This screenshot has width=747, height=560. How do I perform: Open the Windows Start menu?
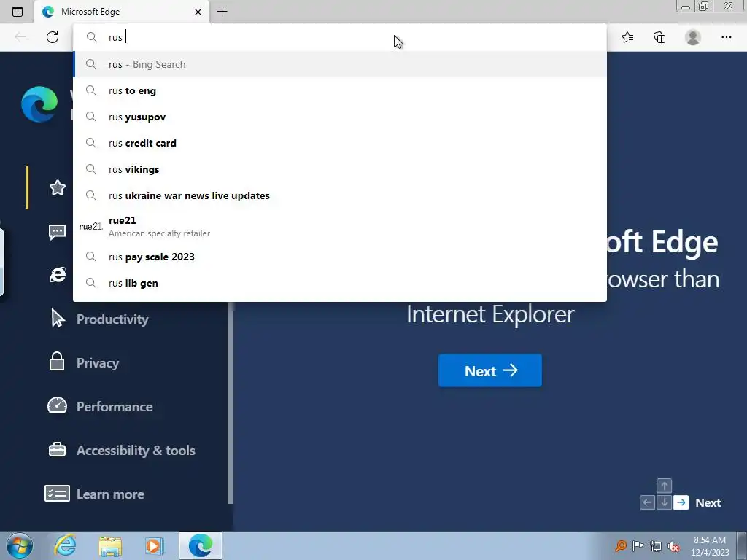click(20, 545)
